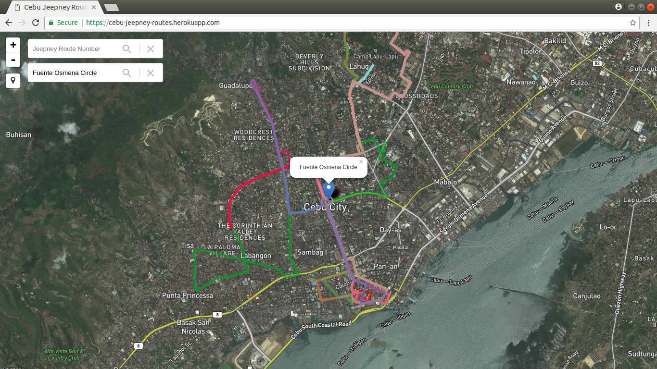Click the Mabolo map label
The height and width of the screenshot is (369, 657).
445,182
